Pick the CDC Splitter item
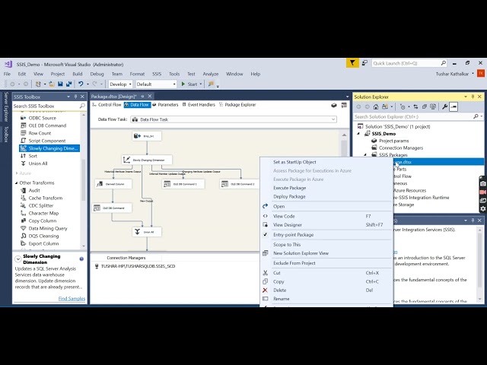 pyautogui.click(x=37, y=205)
